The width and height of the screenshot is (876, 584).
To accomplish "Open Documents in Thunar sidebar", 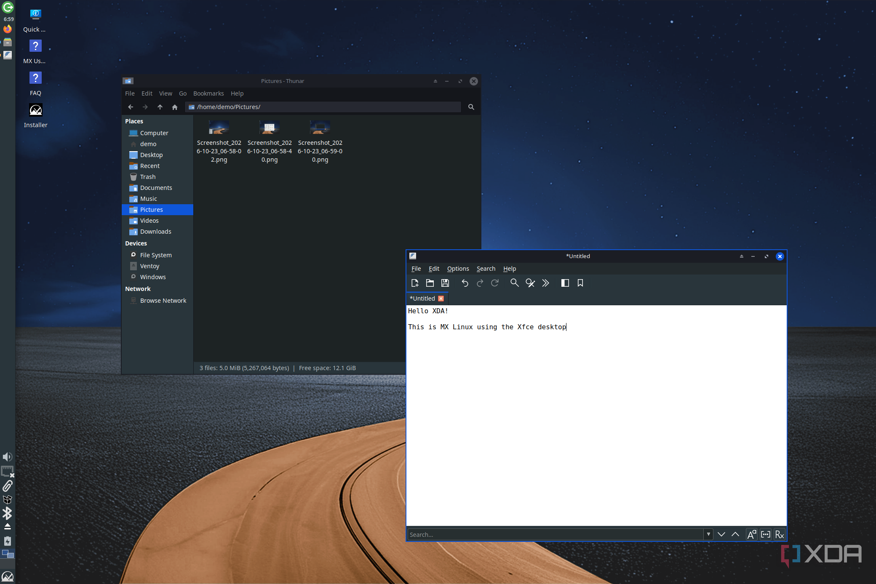I will [x=158, y=188].
